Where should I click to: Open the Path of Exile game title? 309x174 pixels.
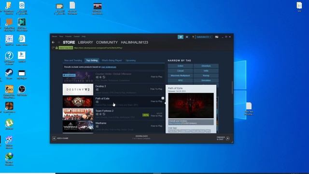(102, 99)
